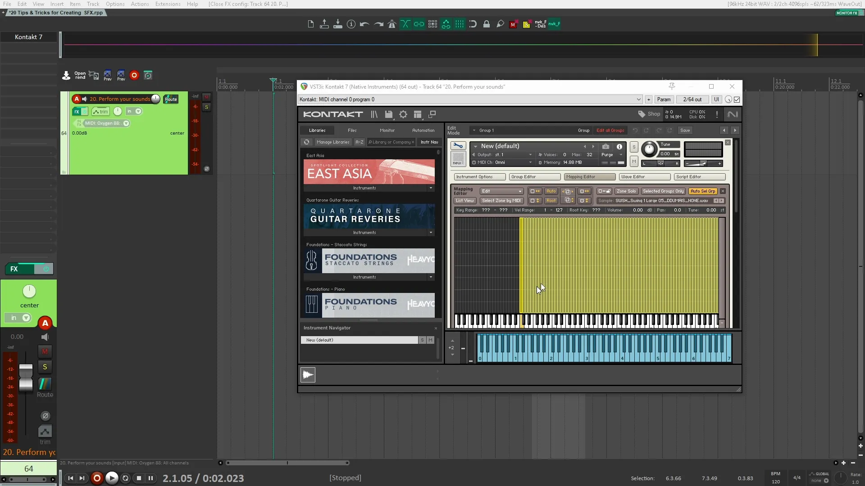Open the instrument info icon
The width and height of the screenshot is (865, 486).
coord(619,147)
